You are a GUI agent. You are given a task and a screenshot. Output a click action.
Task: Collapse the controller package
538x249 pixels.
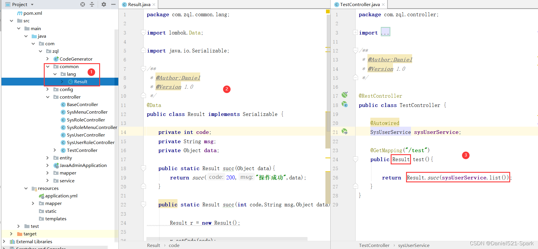[x=48, y=97]
